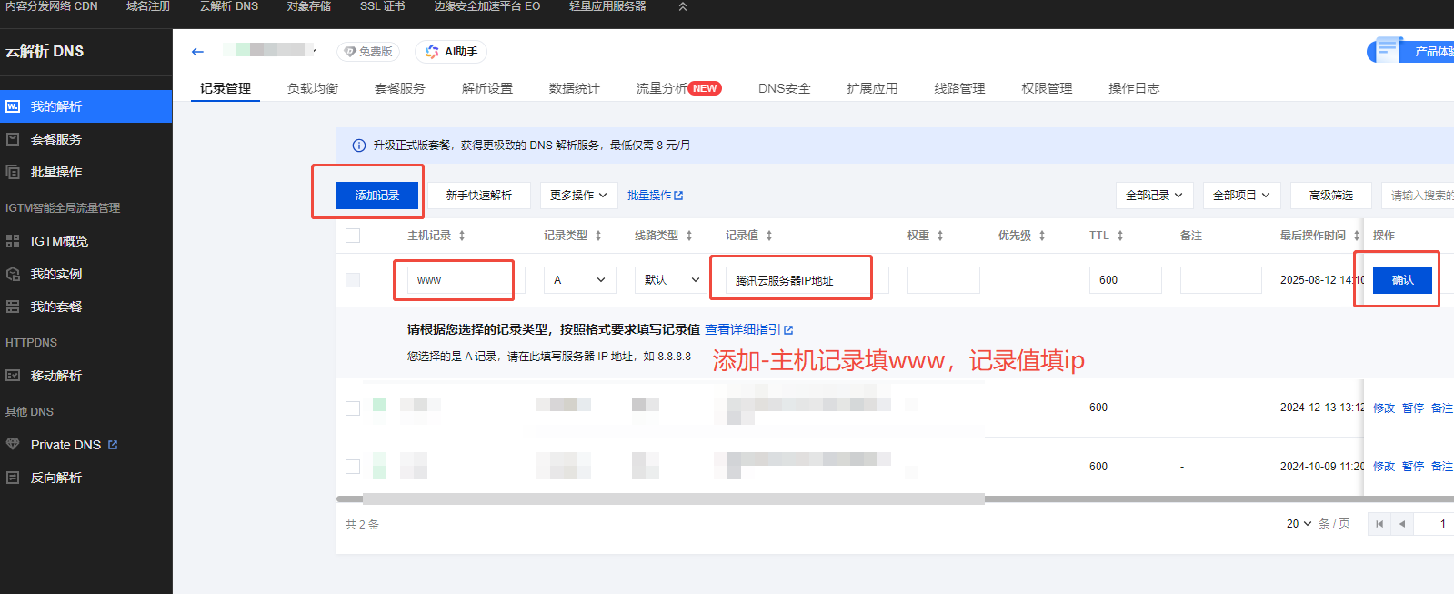Open the 全部记录 filter dropdown
1454x594 pixels.
(1154, 196)
